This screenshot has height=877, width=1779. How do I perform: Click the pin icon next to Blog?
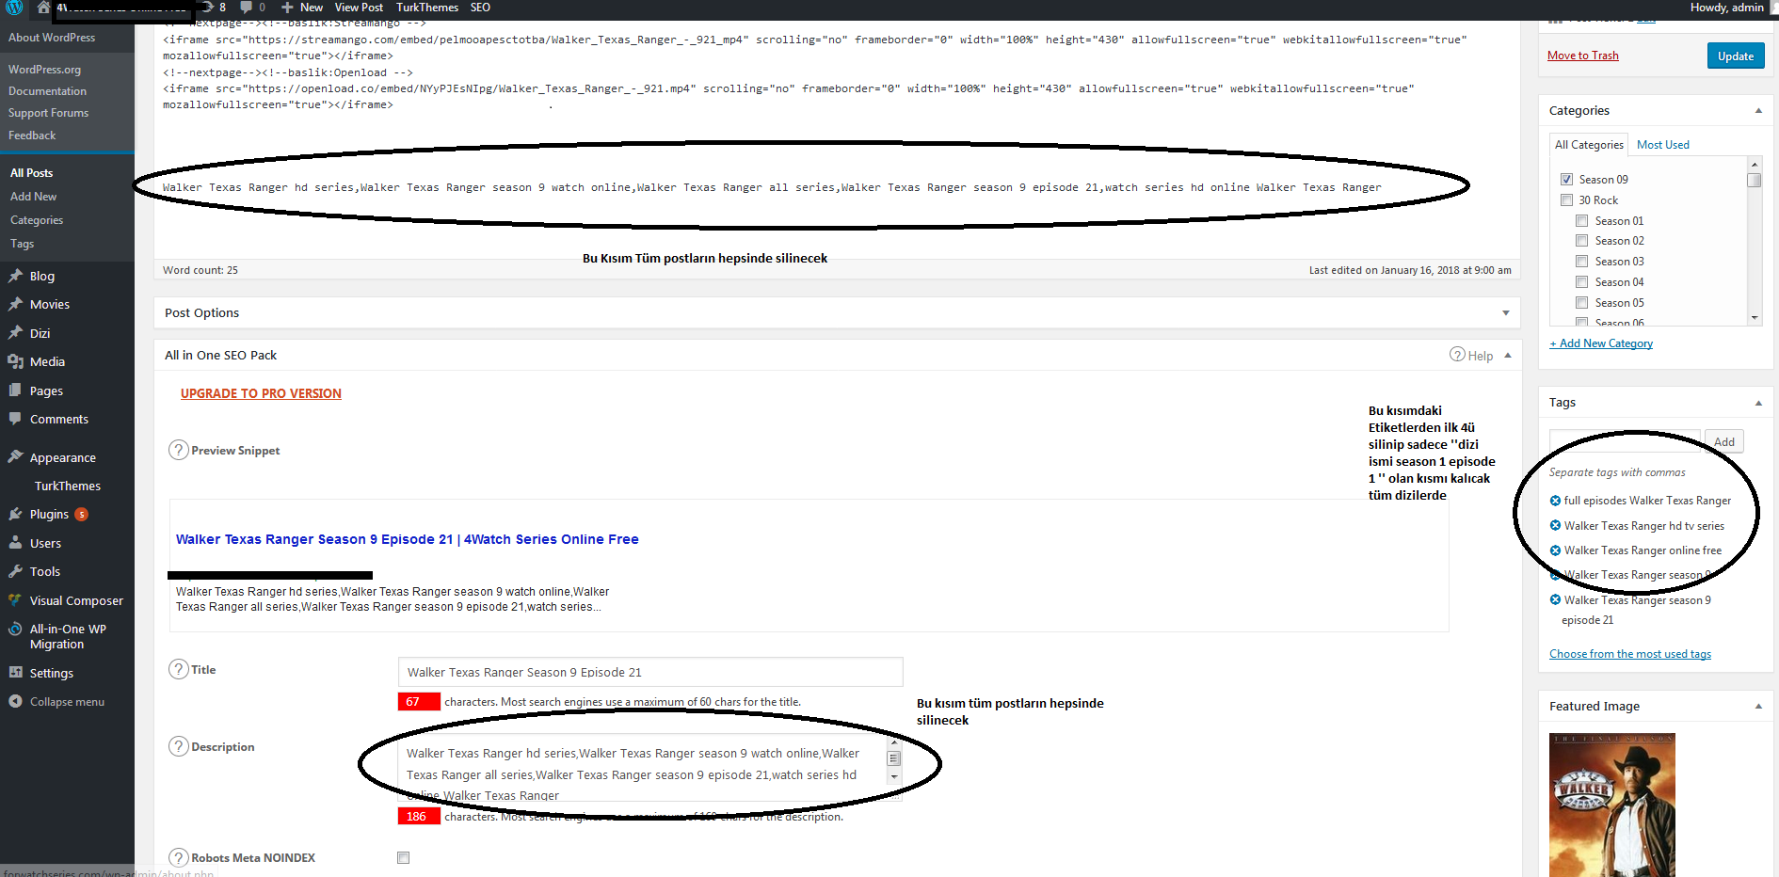click(15, 276)
